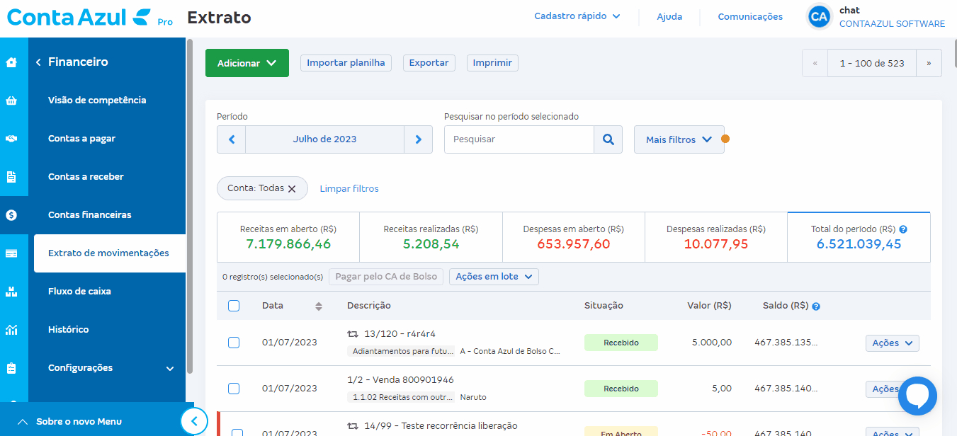The height and width of the screenshot is (436, 957).
Task: Open the chart reports sidebar icon
Action: 11,330
